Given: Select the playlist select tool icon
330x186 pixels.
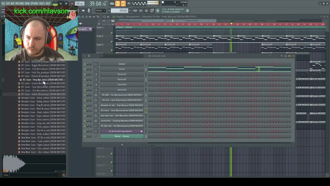Looking at the screenshot, I should [101, 17].
